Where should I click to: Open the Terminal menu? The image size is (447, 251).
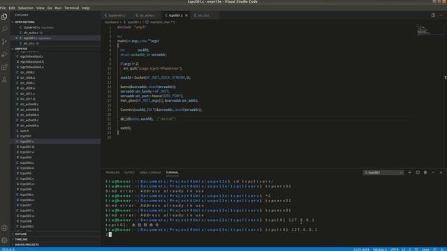[71, 8]
